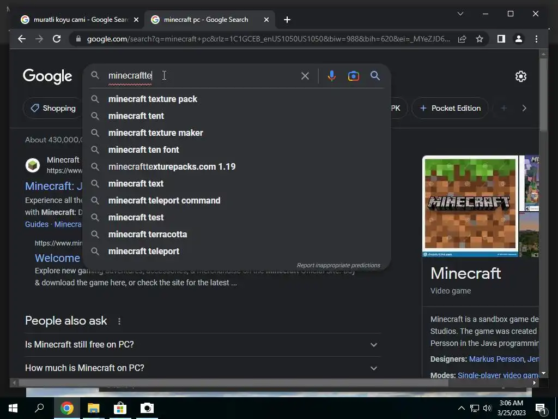The height and width of the screenshot is (419, 558).
Task: Choose suggestion minecraft texture maker
Action: point(236,133)
